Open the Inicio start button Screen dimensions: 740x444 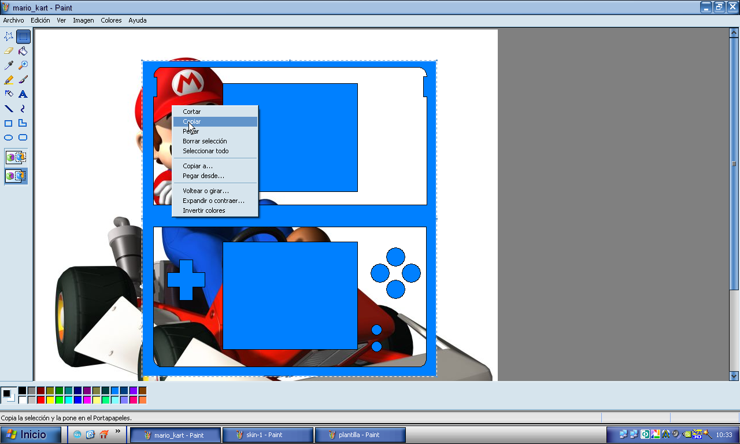click(x=31, y=435)
